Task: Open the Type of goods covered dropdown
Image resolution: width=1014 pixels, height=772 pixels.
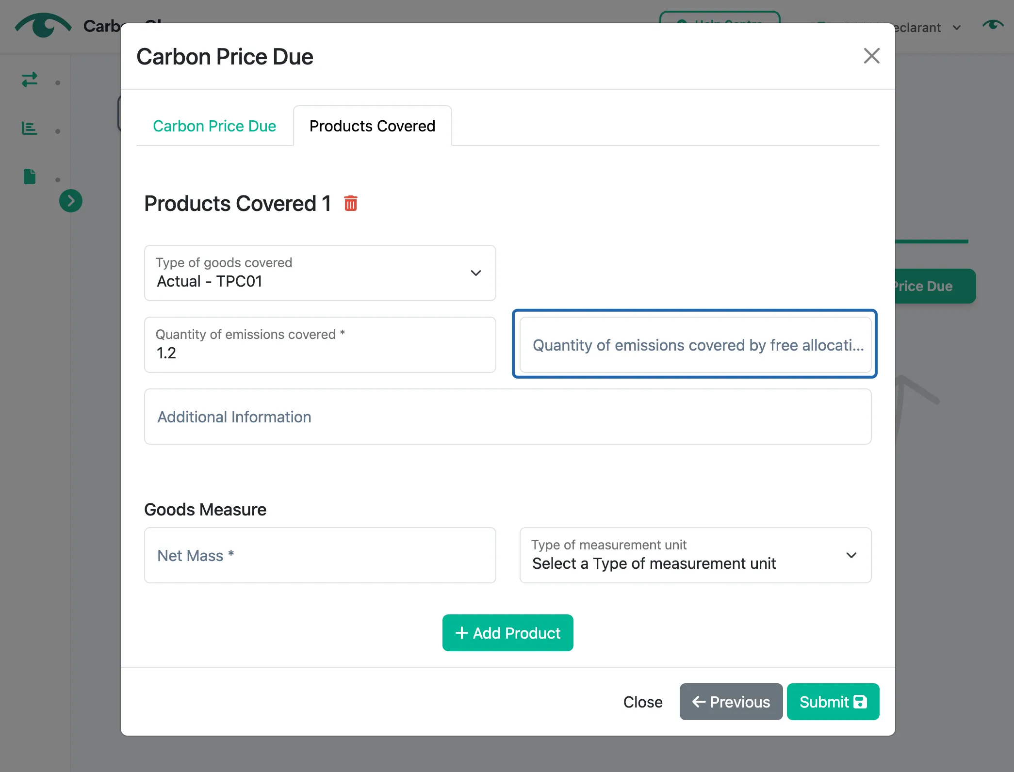Action: coord(320,273)
